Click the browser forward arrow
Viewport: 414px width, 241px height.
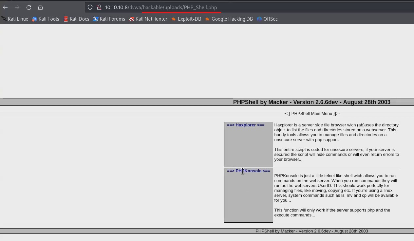coord(17,7)
